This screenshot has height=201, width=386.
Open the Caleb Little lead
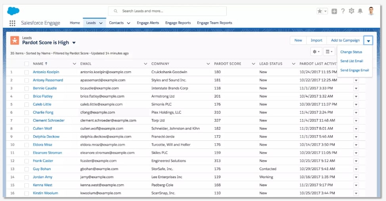[x=42, y=104]
